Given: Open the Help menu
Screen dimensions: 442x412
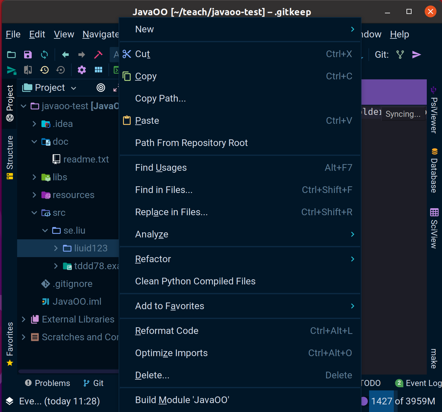Looking at the screenshot, I should (400, 34).
